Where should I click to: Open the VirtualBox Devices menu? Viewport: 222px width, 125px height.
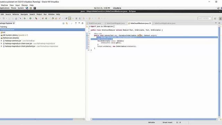[x=25, y=5]
